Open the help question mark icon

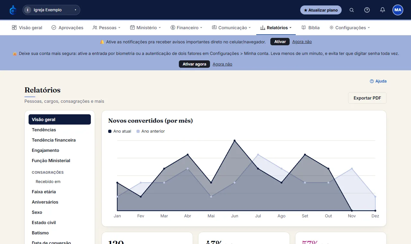(x=367, y=10)
